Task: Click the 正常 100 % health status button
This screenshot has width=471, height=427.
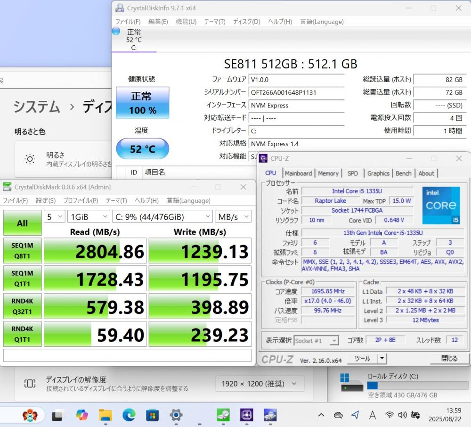Action: click(143, 103)
